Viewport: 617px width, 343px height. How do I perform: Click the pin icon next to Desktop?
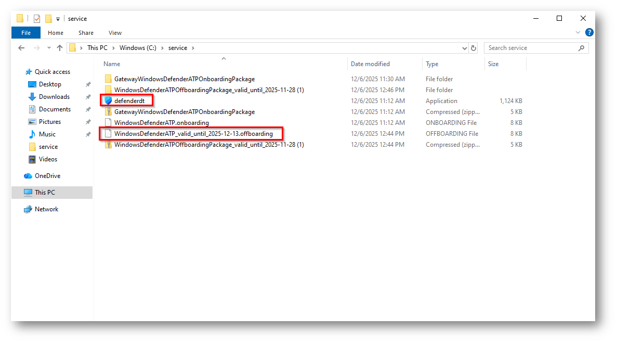(88, 84)
